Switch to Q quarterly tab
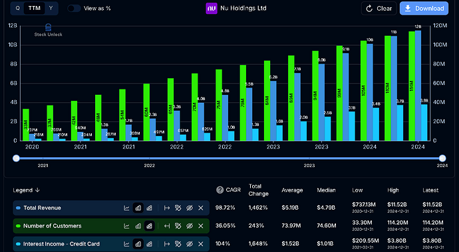 [x=17, y=8]
